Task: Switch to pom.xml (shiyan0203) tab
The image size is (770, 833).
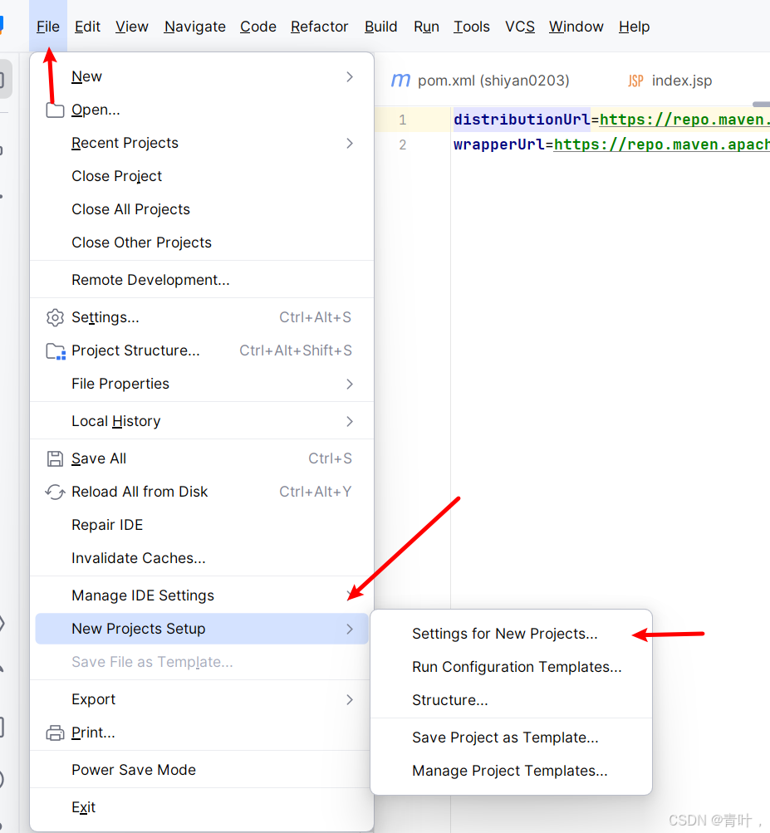Action: coord(480,81)
